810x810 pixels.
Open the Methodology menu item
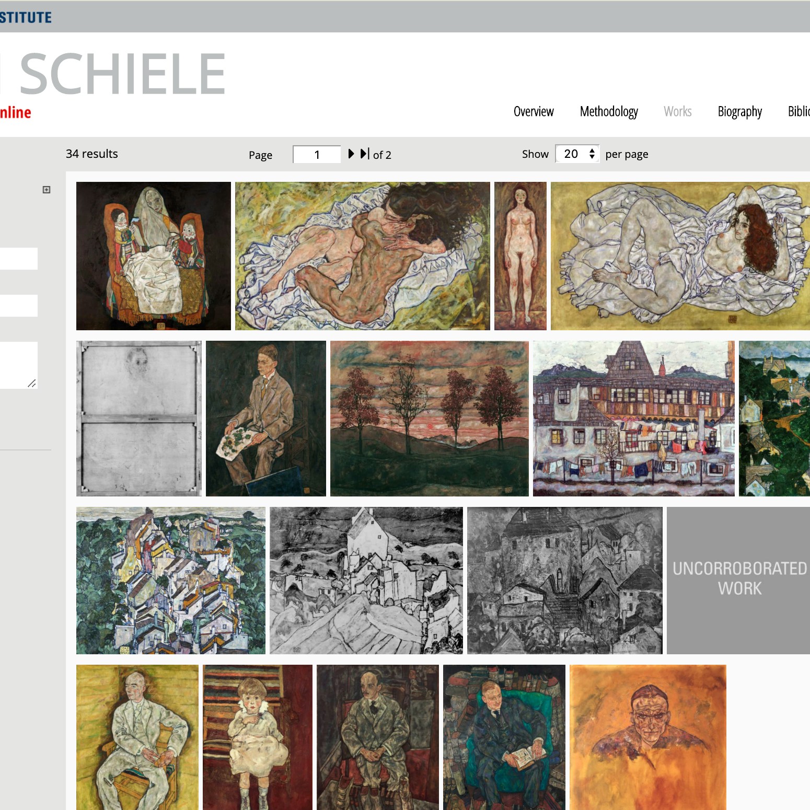609,111
